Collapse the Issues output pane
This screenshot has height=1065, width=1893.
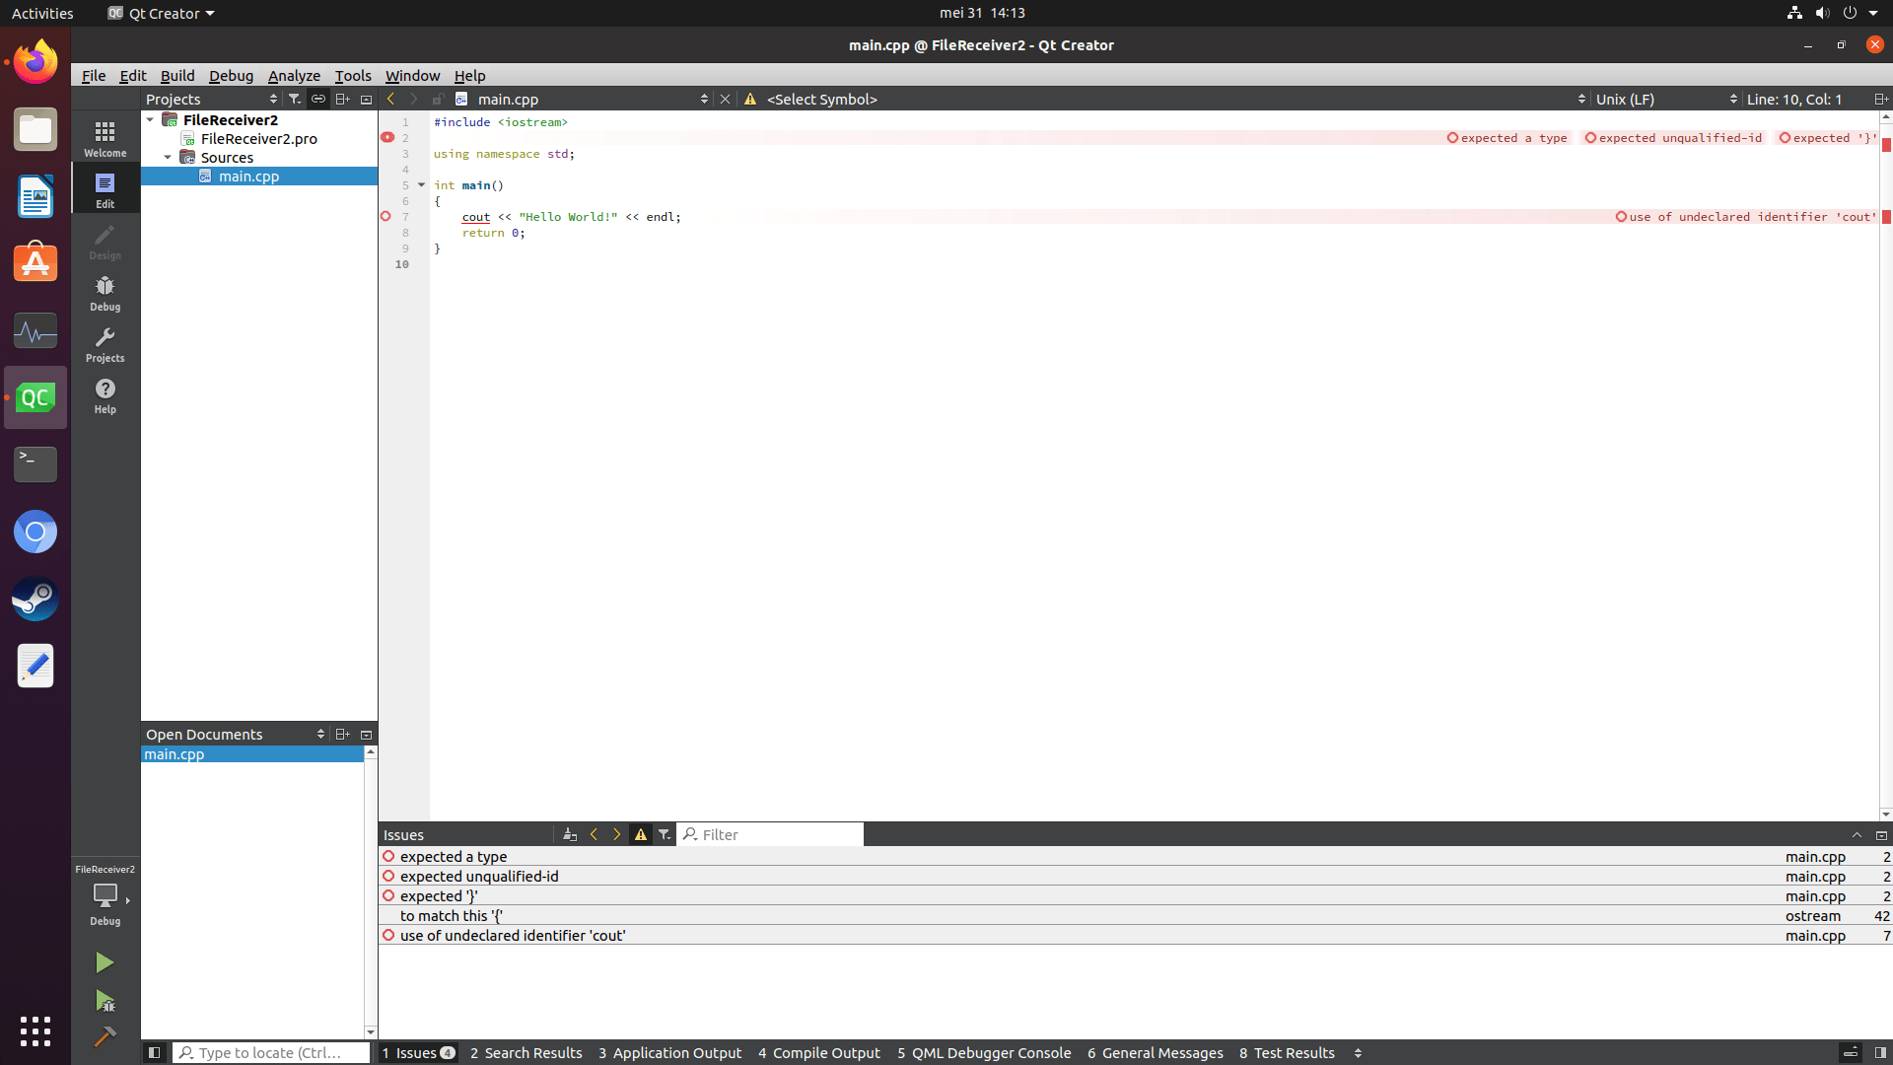1858,833
